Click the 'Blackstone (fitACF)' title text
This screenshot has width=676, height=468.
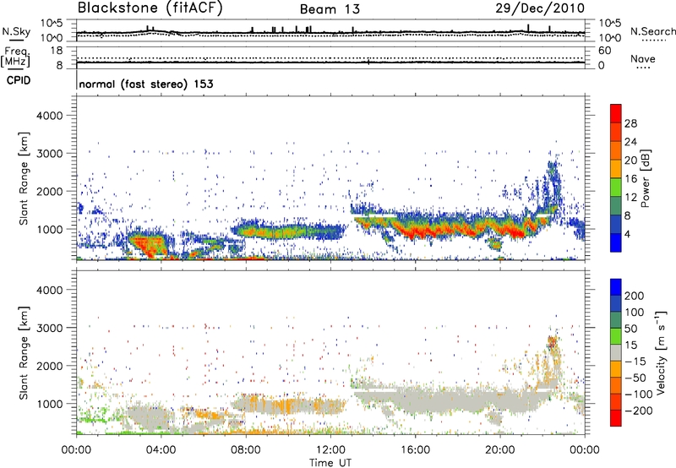tap(150, 8)
